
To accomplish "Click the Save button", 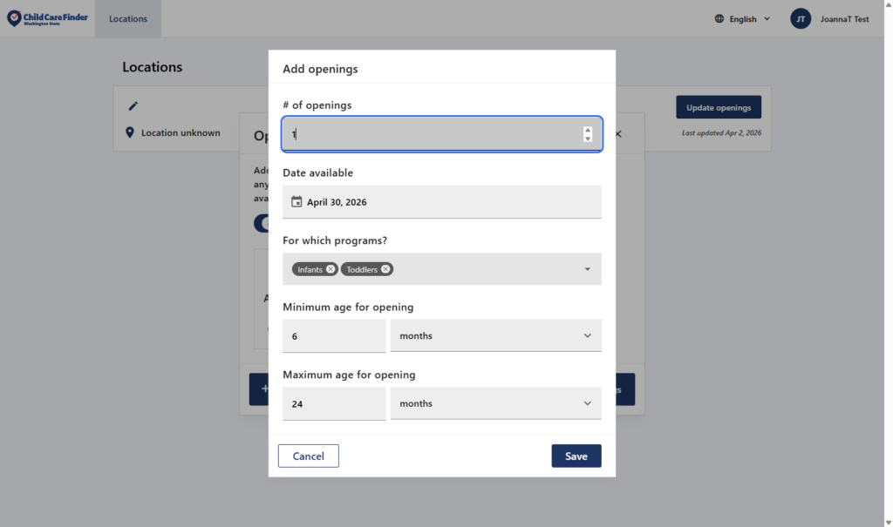I will 576,456.
